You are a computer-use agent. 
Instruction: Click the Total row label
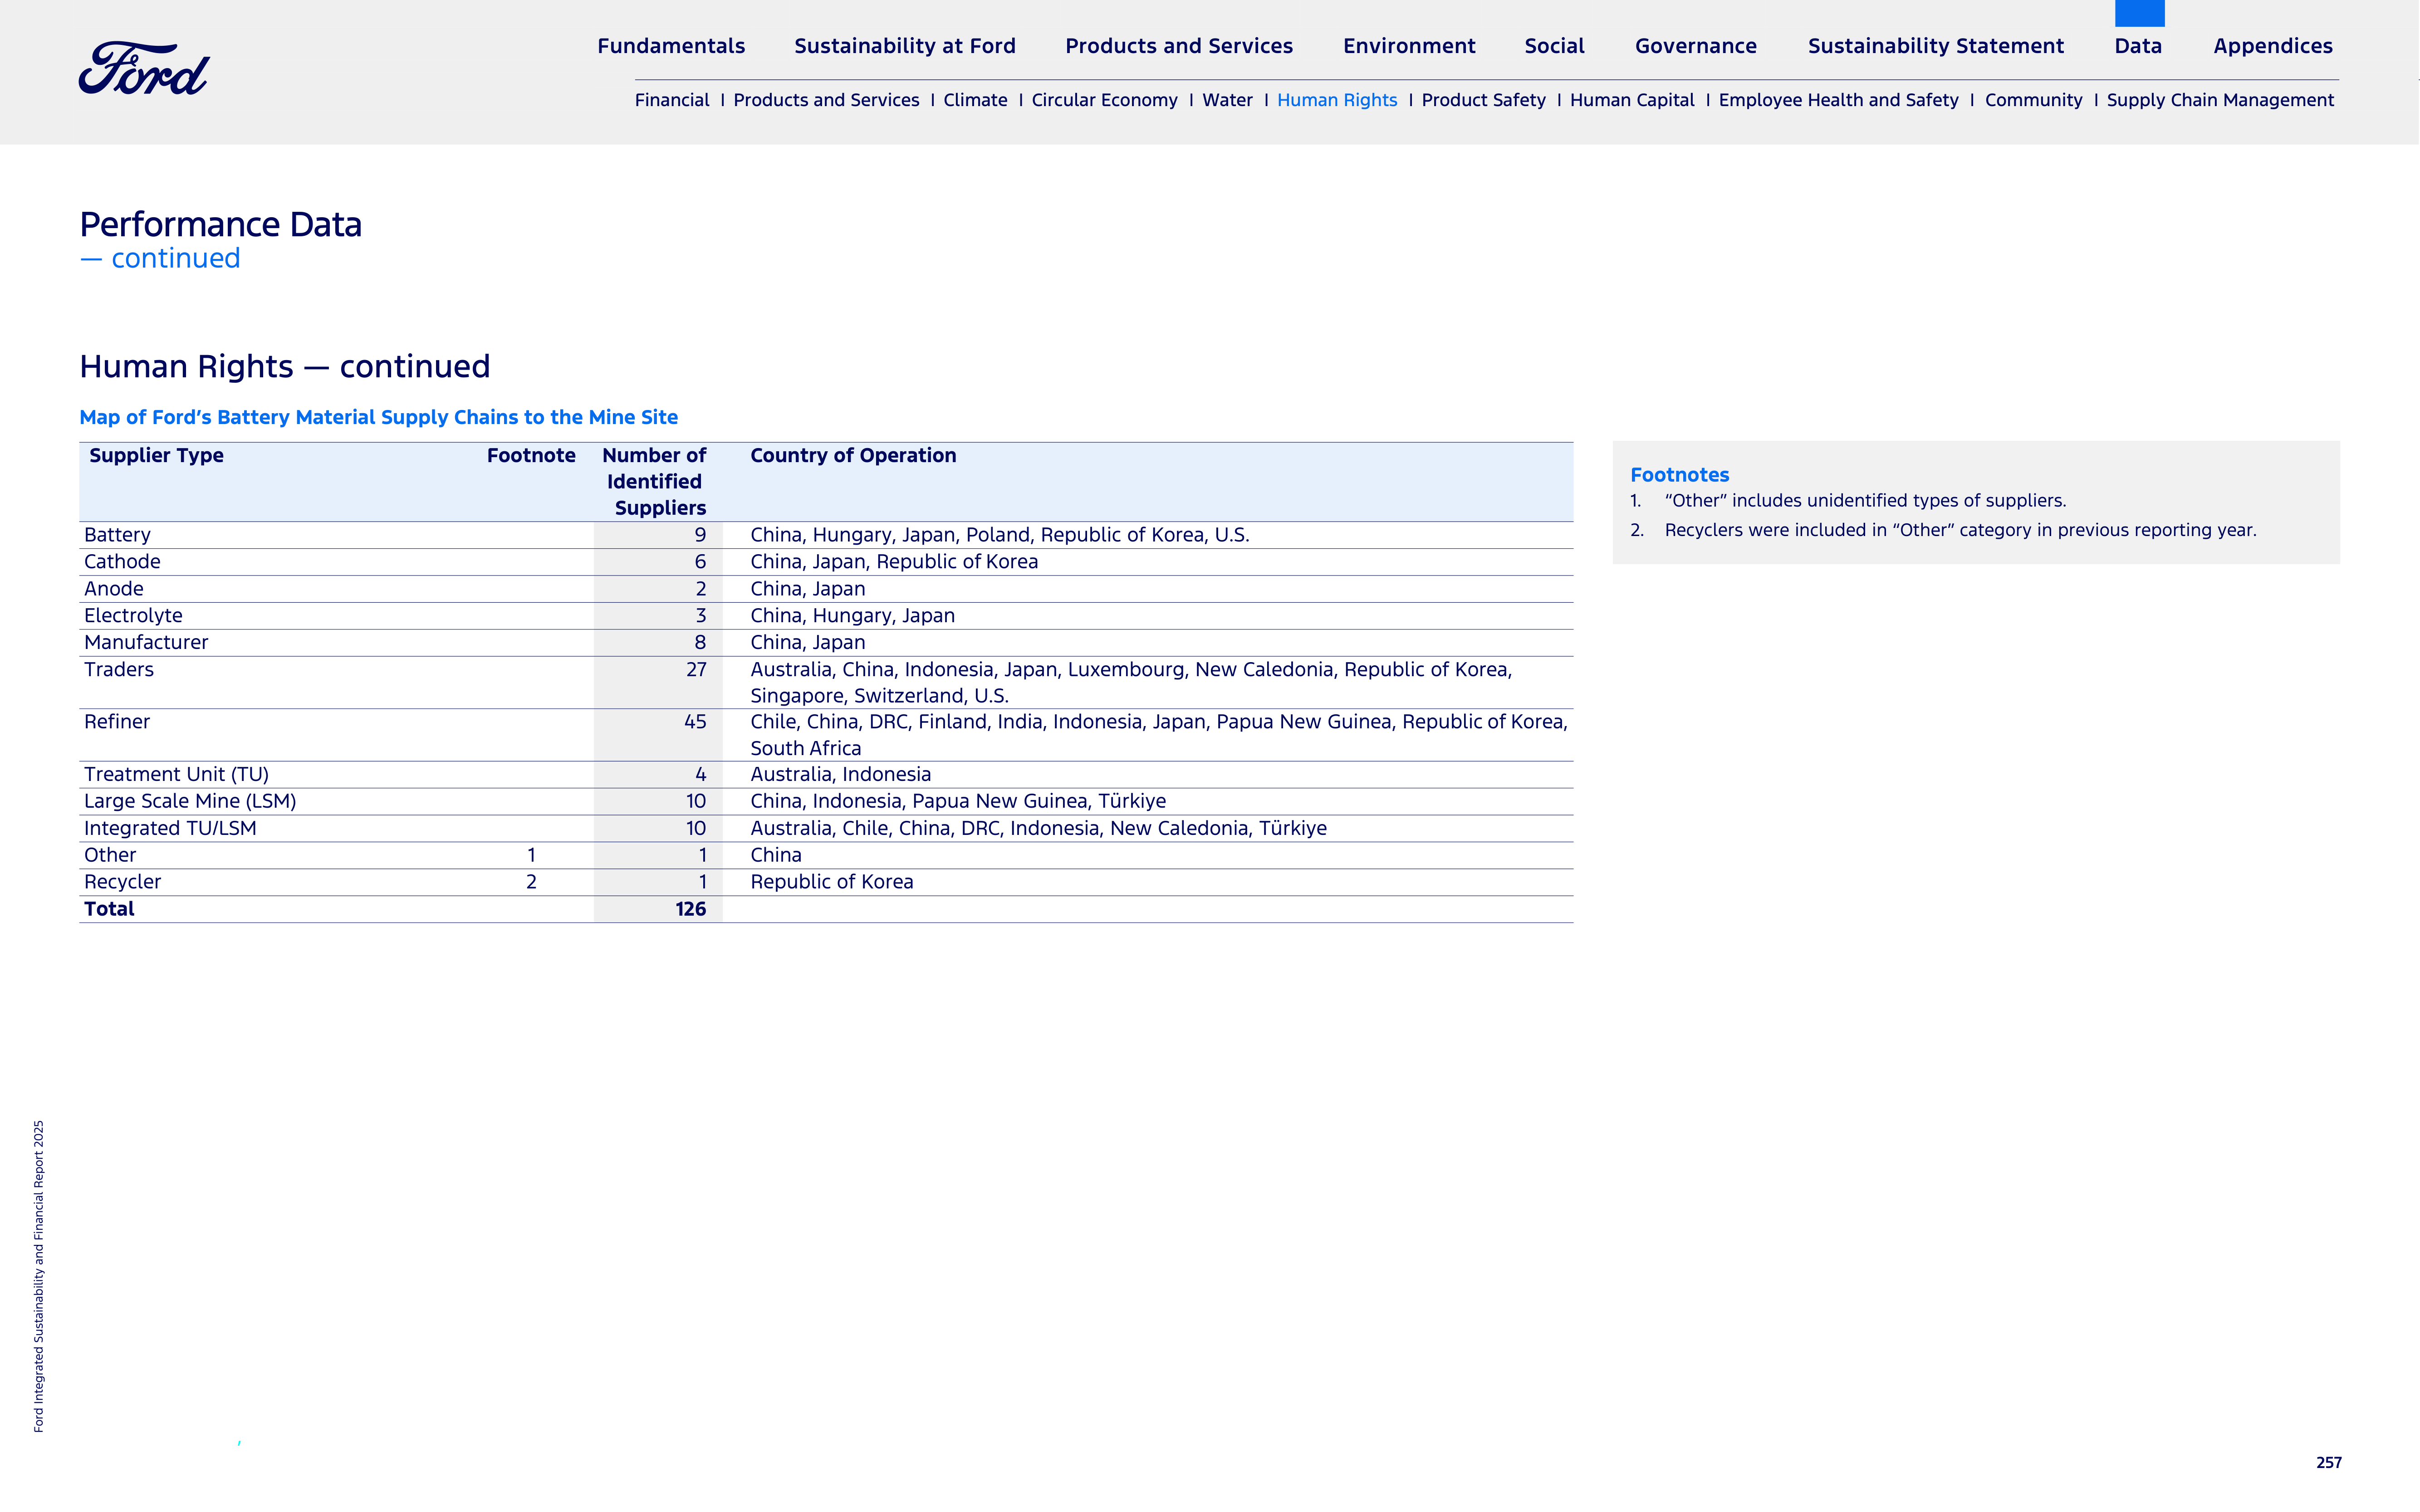109,909
